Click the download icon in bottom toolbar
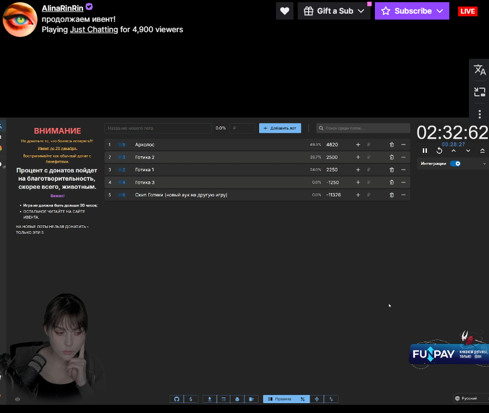Image resolution: width=489 pixels, height=413 pixels. [210, 399]
